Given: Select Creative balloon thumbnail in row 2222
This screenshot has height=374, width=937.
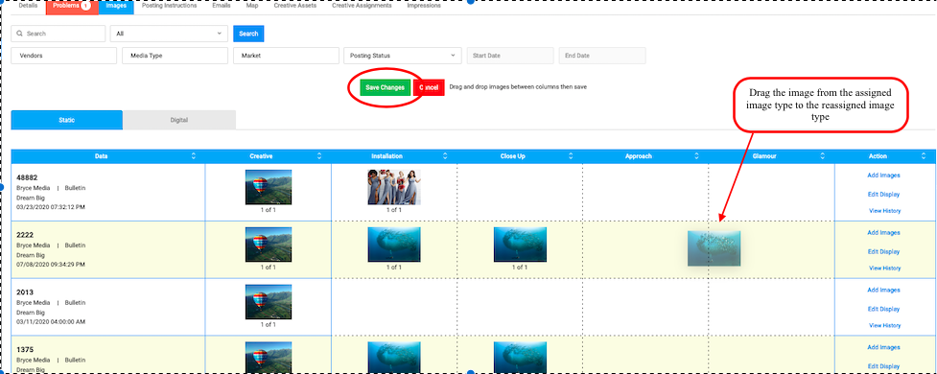Looking at the screenshot, I should tap(269, 245).
